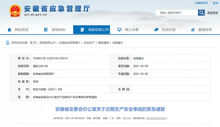
Task: Click 安全生产 in the breadcrumb
Action: [x=89, y=43]
